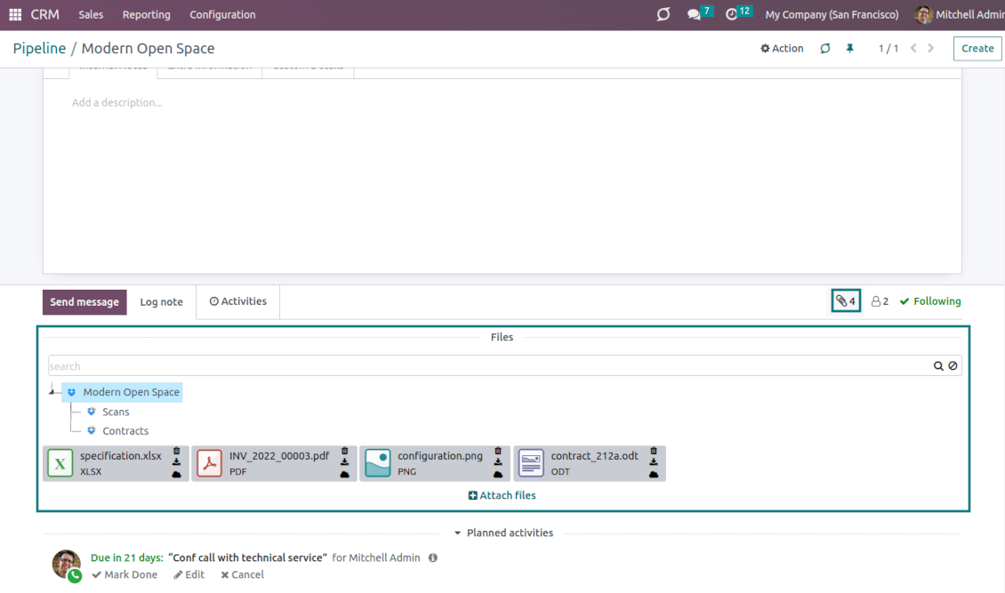Download contract_212a.odt
1005x593 pixels.
pyautogui.click(x=654, y=461)
